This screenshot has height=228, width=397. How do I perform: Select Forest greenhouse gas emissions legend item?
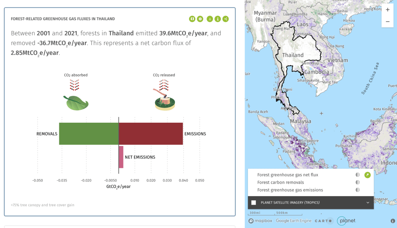290,190
